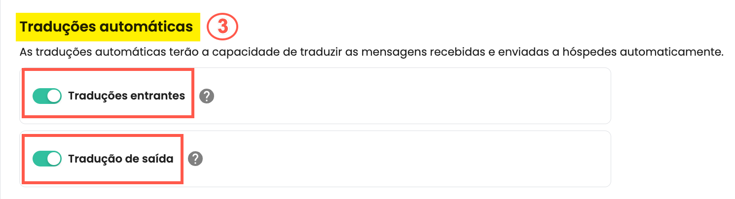Click the white knob of the Tradução de saída switch
The image size is (735, 199).
54,159
